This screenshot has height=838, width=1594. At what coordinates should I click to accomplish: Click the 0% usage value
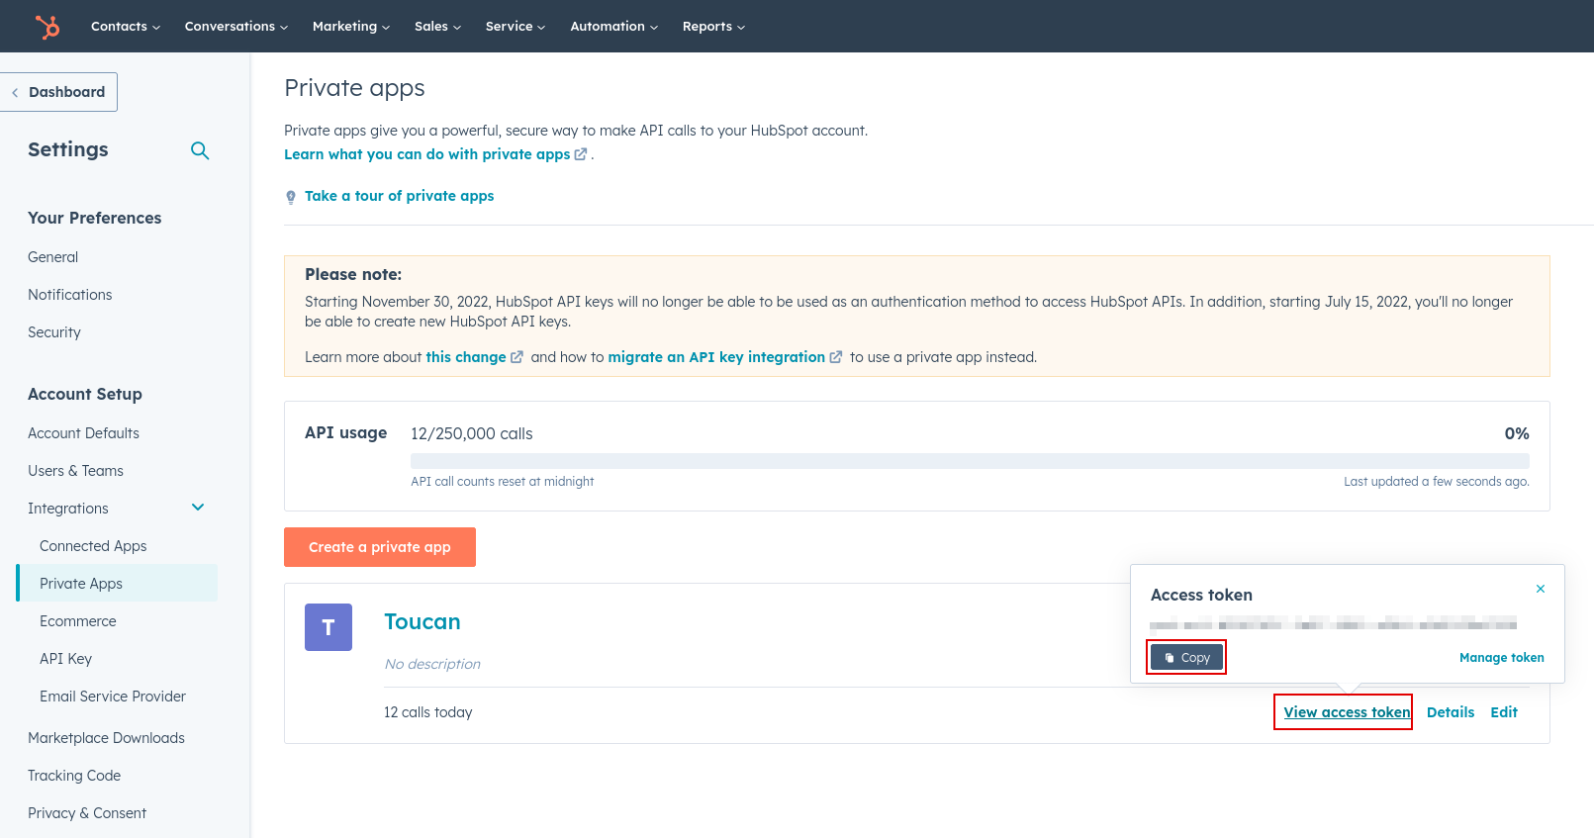(x=1517, y=433)
